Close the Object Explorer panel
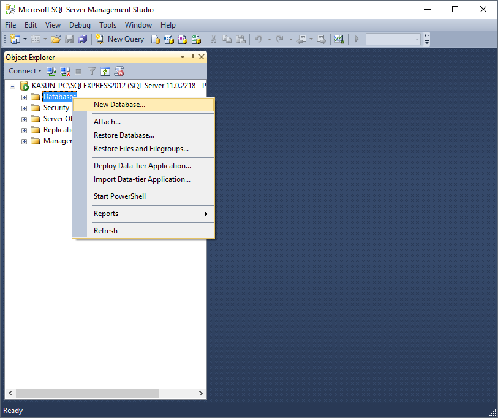498x418 pixels. click(x=202, y=57)
